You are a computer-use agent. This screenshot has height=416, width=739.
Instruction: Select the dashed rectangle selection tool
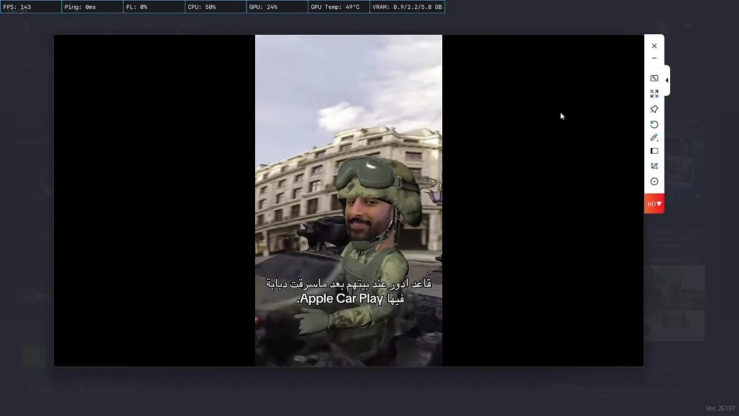click(654, 151)
